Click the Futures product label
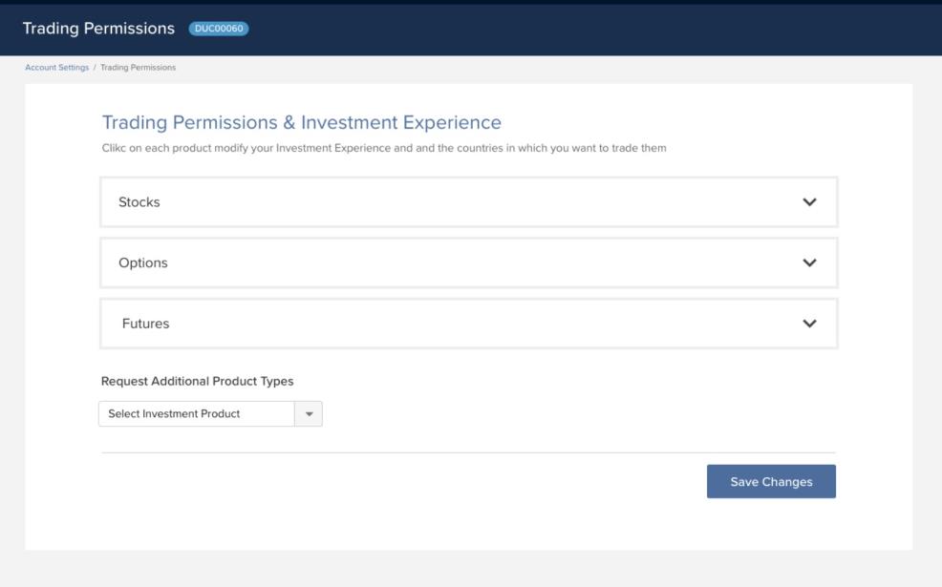Viewport: 942px width, 587px height. [145, 324]
